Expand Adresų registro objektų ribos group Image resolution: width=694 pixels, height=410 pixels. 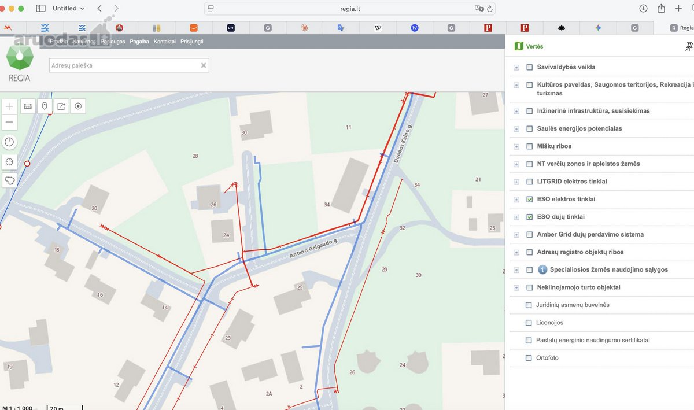(516, 252)
